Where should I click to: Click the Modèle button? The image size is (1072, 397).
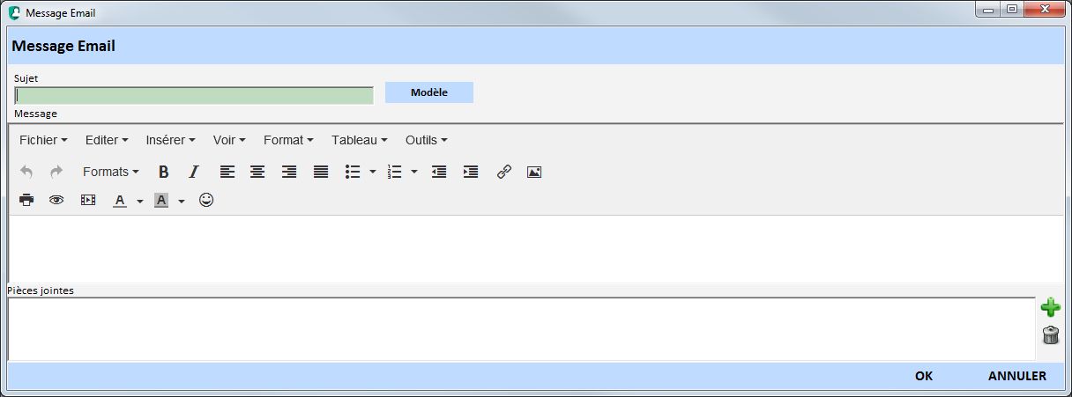coord(429,92)
